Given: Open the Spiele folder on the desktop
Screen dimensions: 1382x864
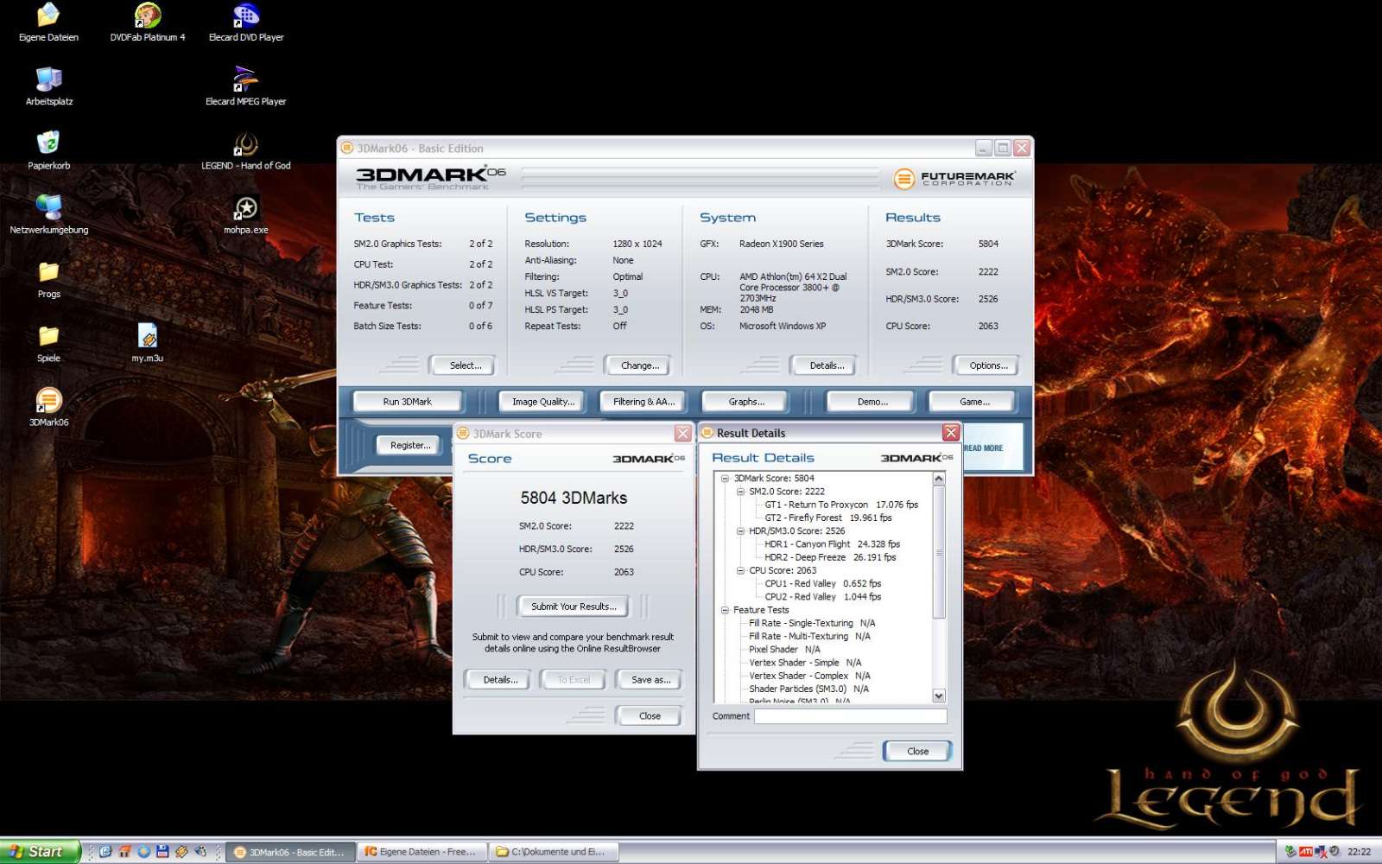Looking at the screenshot, I should [48, 342].
